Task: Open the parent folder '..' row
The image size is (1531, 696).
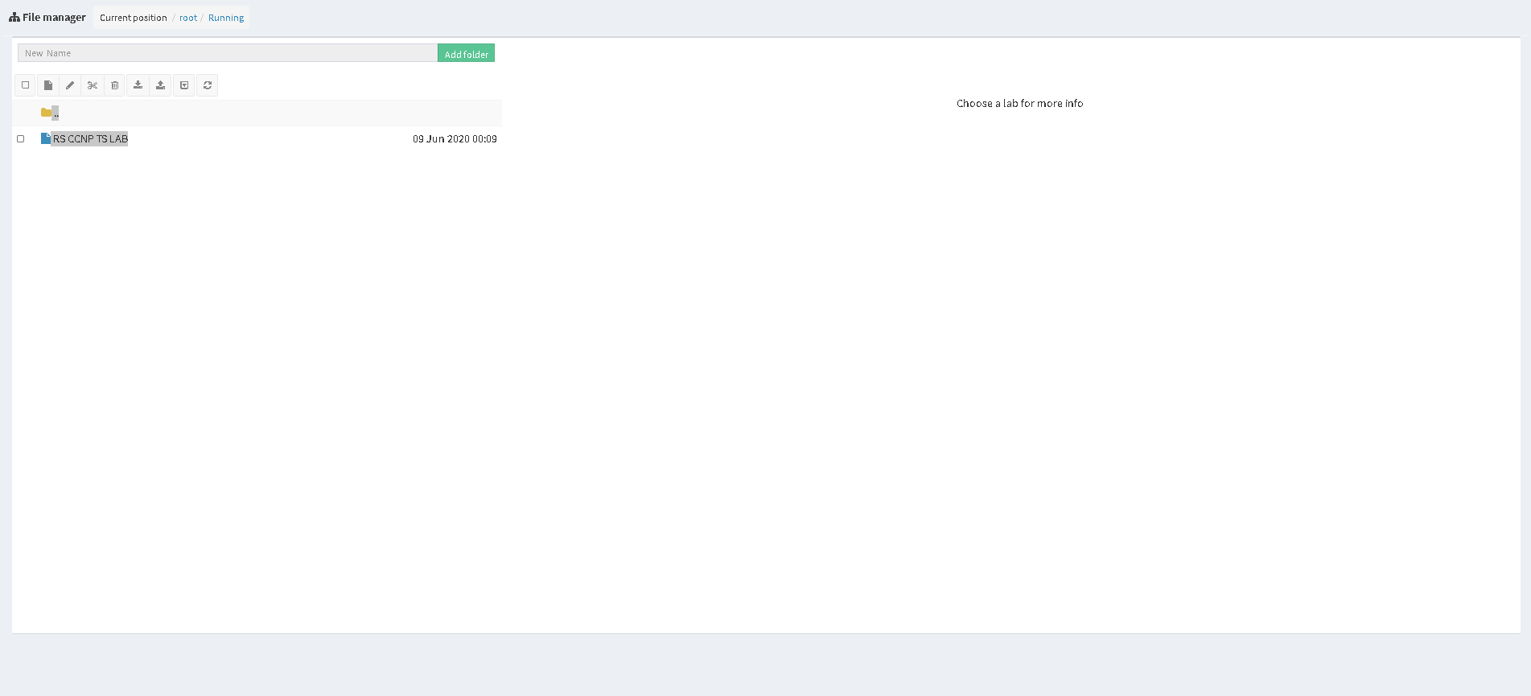Action: [257, 113]
